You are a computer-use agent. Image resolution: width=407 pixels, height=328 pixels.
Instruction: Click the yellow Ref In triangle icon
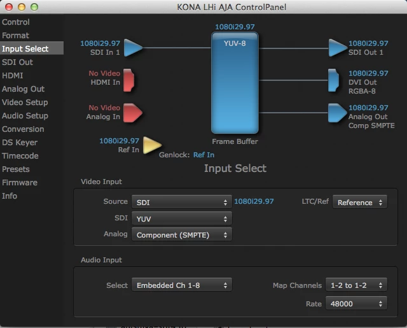pos(152,145)
